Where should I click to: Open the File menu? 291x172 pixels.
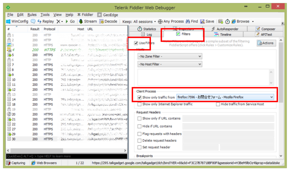[10, 15]
